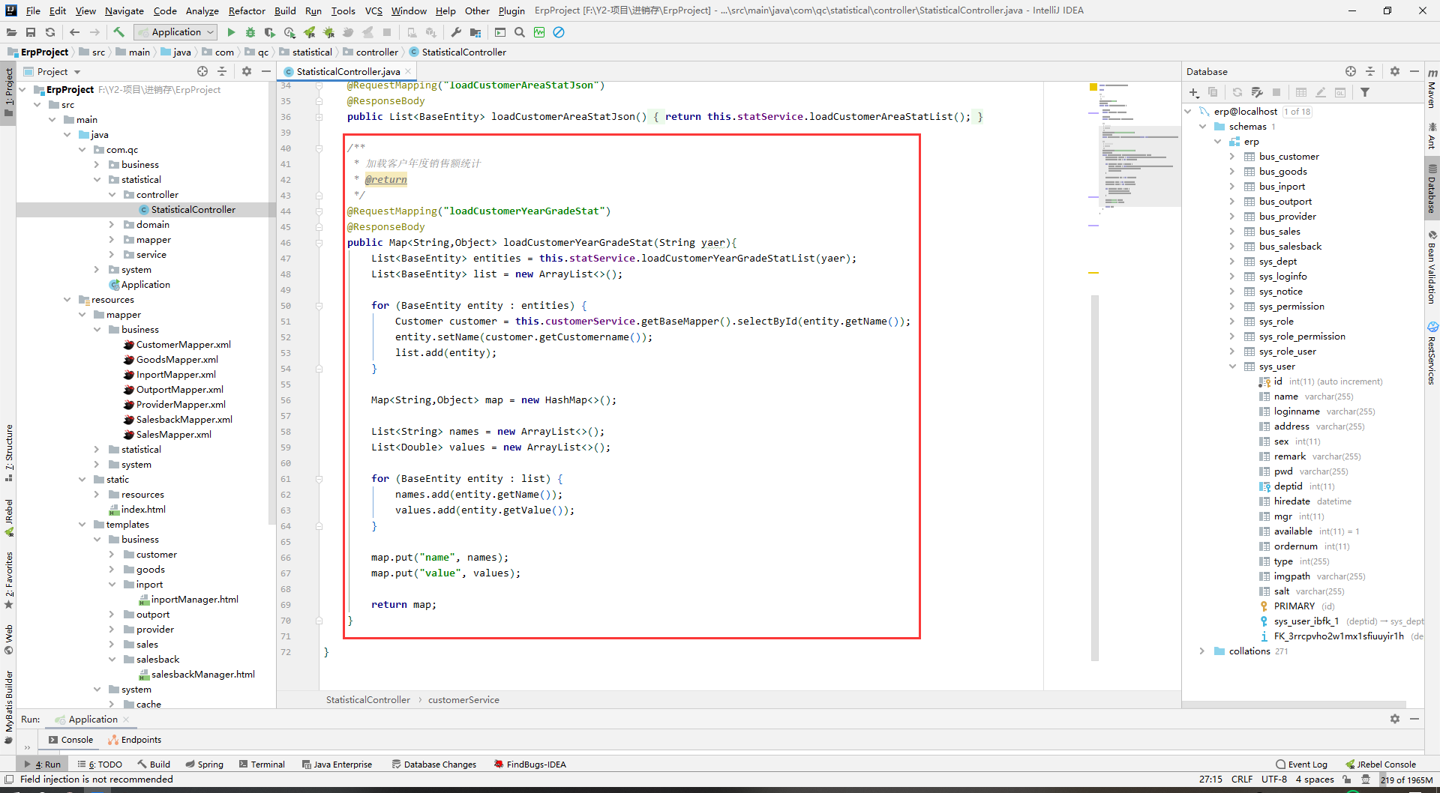Run the Application with the green play icon
This screenshot has height=793, width=1440.
[231, 32]
